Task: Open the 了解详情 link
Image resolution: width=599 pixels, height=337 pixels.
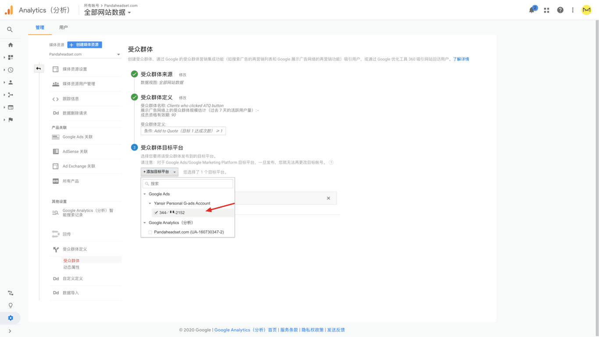Action: [x=461, y=59]
